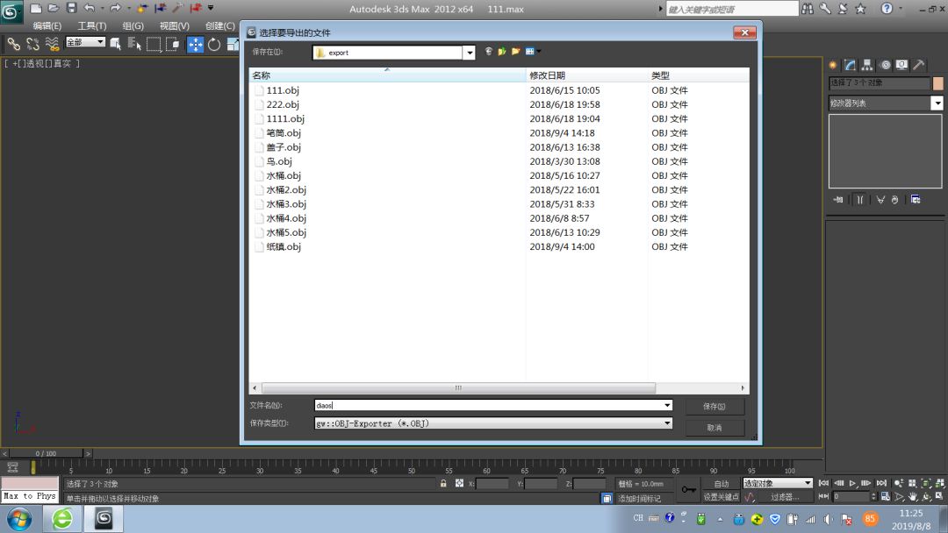Click the Redo arrow icon
Screen dimensions: 948x533
[115, 8]
